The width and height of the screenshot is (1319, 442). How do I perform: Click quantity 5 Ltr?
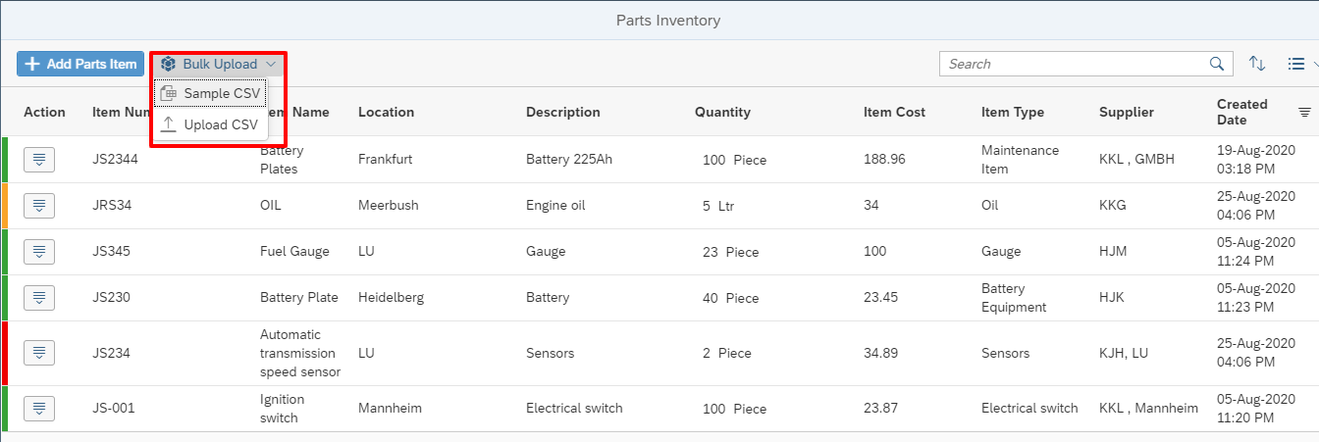(718, 206)
